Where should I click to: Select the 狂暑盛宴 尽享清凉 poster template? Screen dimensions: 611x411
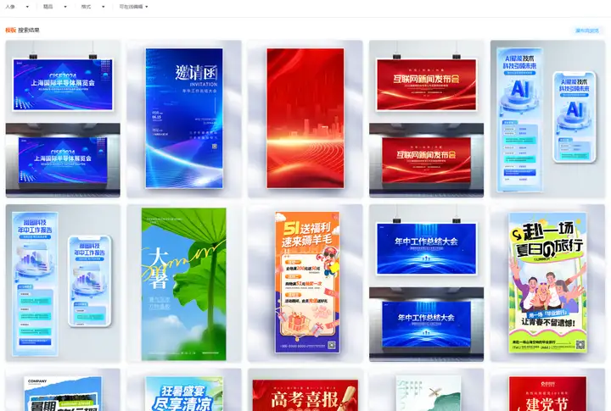click(184, 390)
